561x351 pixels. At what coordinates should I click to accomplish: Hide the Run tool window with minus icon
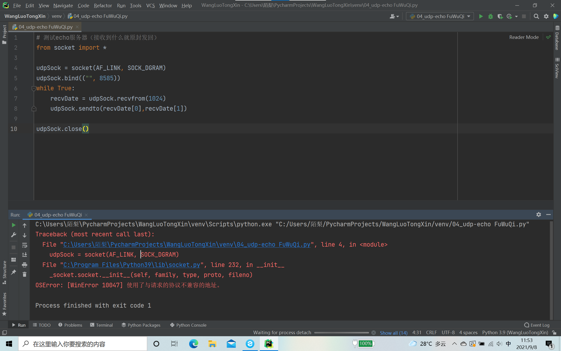coord(548,215)
